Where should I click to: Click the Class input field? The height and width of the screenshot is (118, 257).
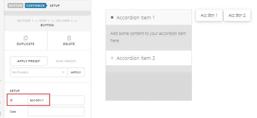[56, 111]
